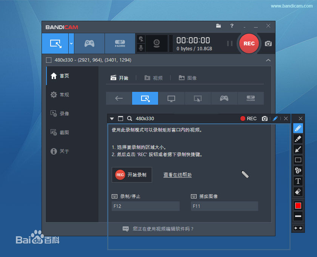Click undo/redo arrows in drawing toolbar
This screenshot has height=257, width=317.
coord(298,228)
